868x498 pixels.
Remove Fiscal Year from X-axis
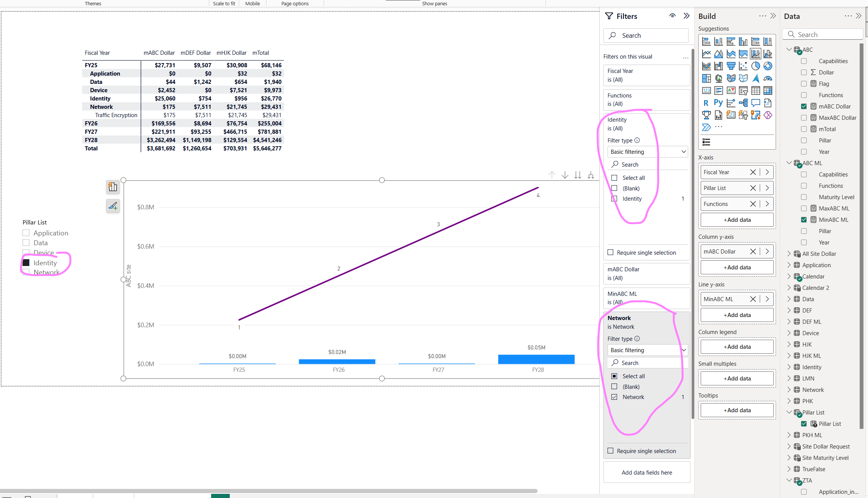[x=753, y=172]
